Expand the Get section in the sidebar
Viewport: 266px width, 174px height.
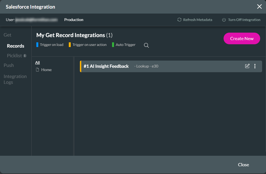(x=7, y=35)
